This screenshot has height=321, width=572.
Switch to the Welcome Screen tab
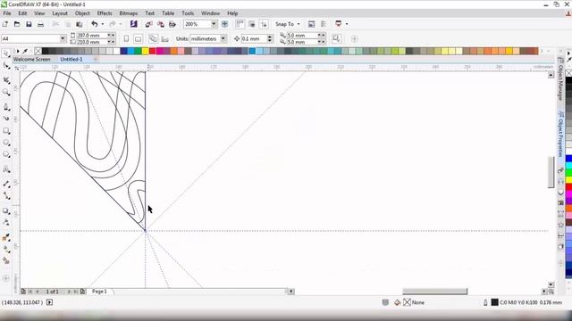tap(32, 59)
